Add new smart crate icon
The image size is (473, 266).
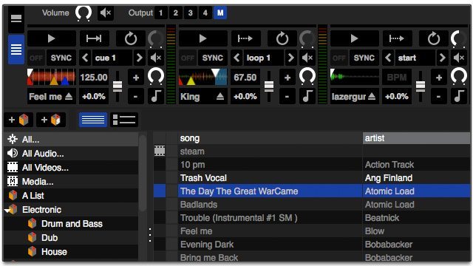click(51, 120)
